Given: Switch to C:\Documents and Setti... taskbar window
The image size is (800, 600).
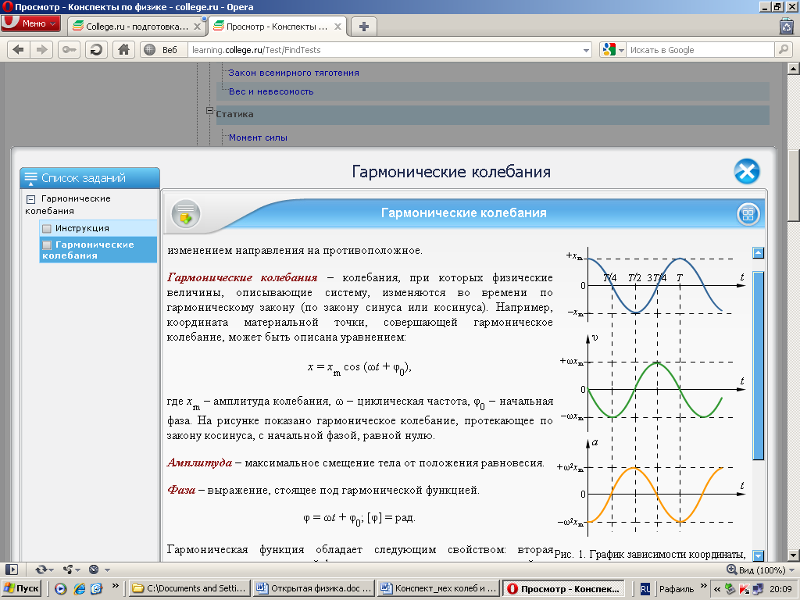Looking at the screenshot, I should coord(189,588).
